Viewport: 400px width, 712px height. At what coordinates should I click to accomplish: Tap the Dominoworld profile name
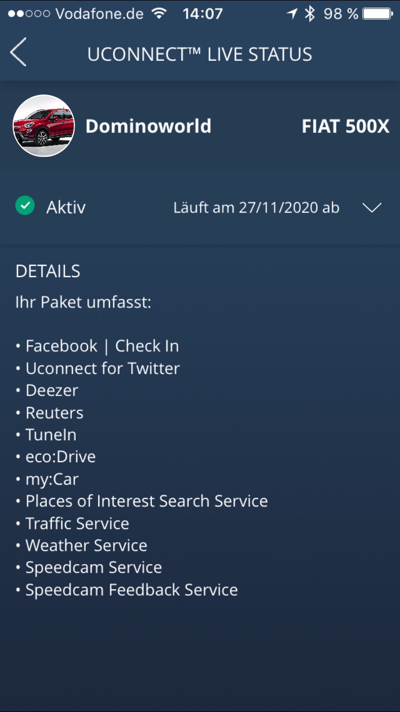pyautogui.click(x=148, y=126)
